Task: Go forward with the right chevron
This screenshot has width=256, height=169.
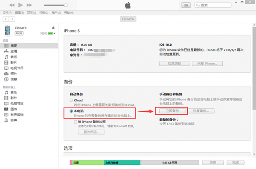Action: click(12, 19)
